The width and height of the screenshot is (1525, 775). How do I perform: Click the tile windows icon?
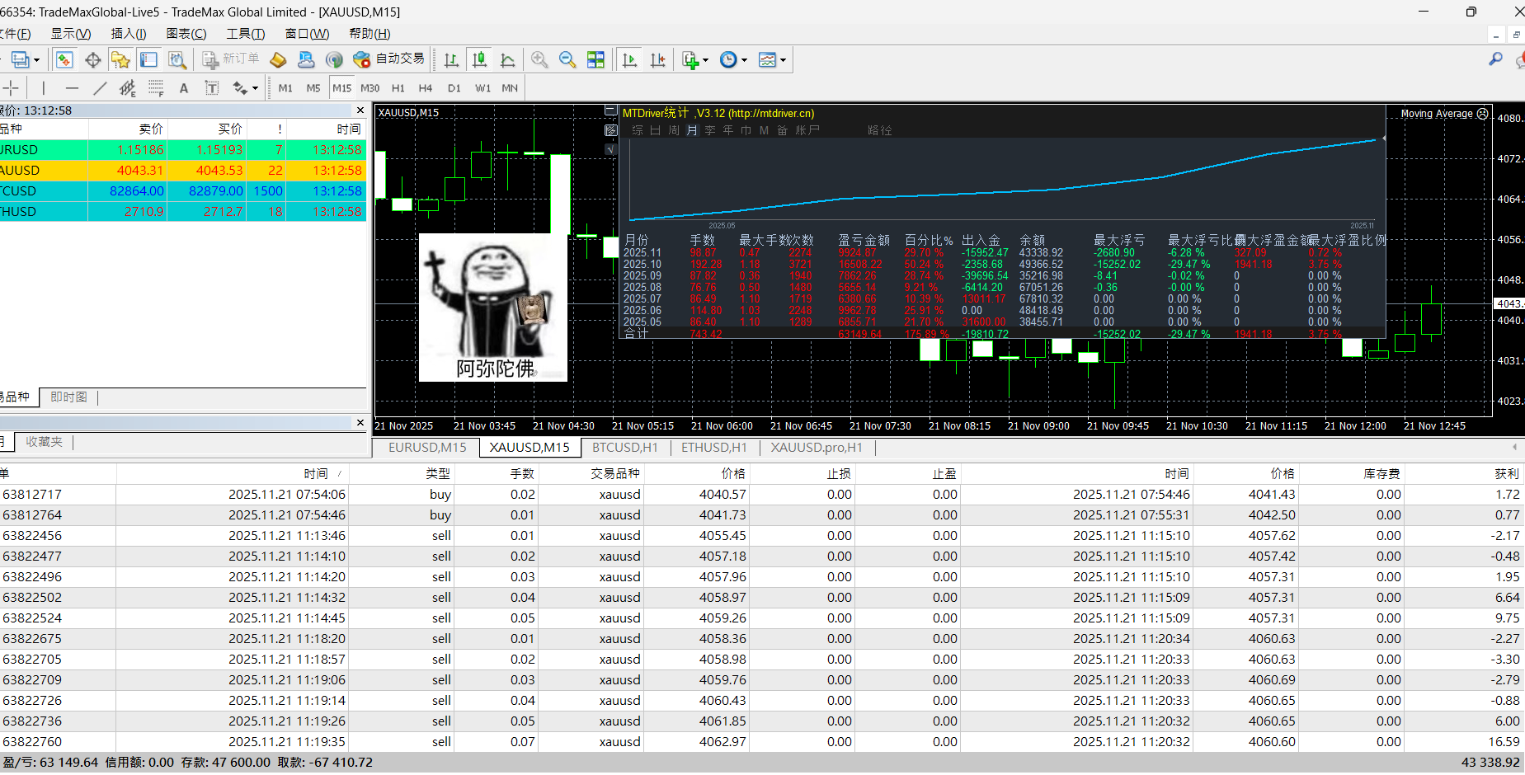pyautogui.click(x=595, y=59)
